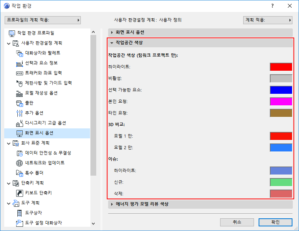Screen dimensions: 299x231
Task: Click the 다시그리기 고급 옵션 icon
Action: tap(20, 123)
